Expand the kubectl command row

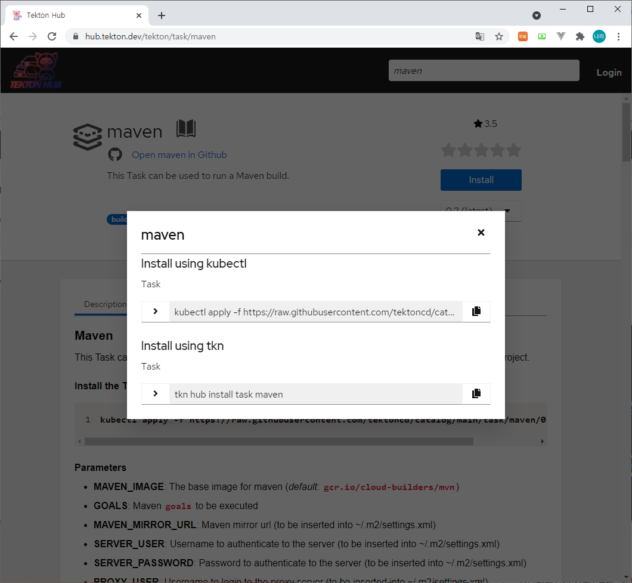pos(156,311)
